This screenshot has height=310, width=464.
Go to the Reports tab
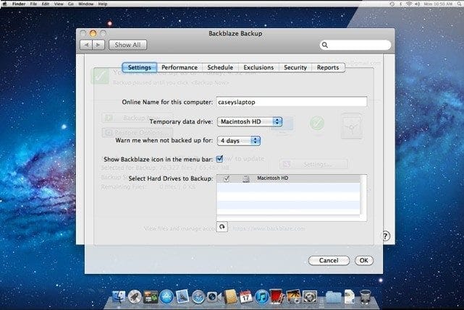[328, 67]
